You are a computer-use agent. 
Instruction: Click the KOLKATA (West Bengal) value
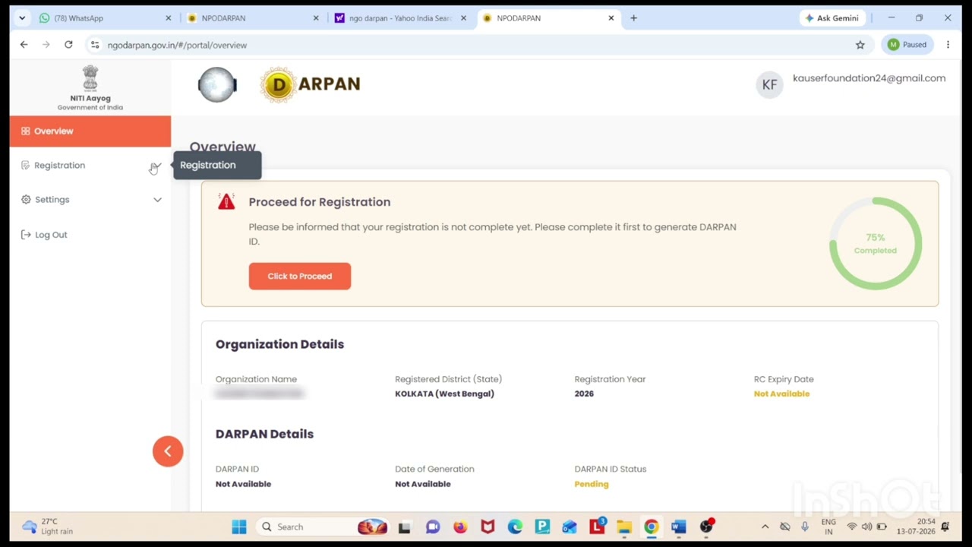[444, 394]
